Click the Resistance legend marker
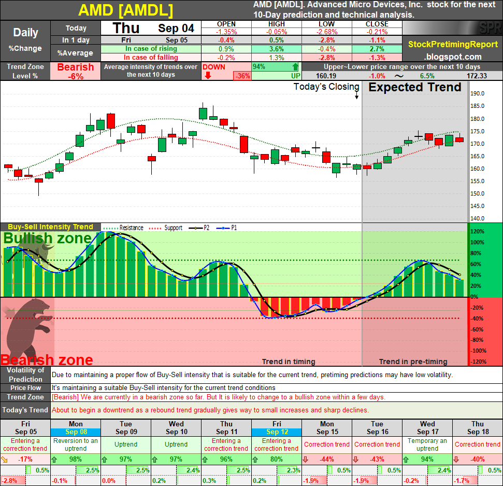This screenshot has width=503, height=486. point(110,228)
